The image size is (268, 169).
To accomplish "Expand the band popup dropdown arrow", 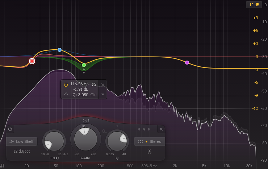I will (x=103, y=94).
